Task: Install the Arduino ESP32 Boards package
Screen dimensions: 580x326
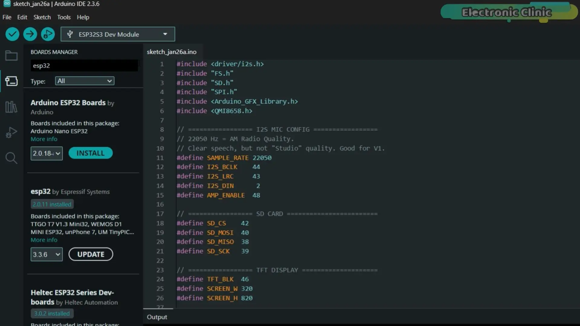Action: tap(91, 153)
